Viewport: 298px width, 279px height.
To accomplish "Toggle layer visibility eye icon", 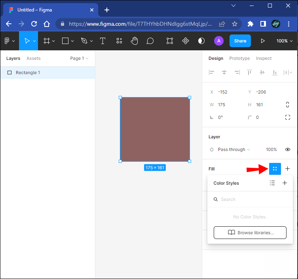I will [288, 149].
